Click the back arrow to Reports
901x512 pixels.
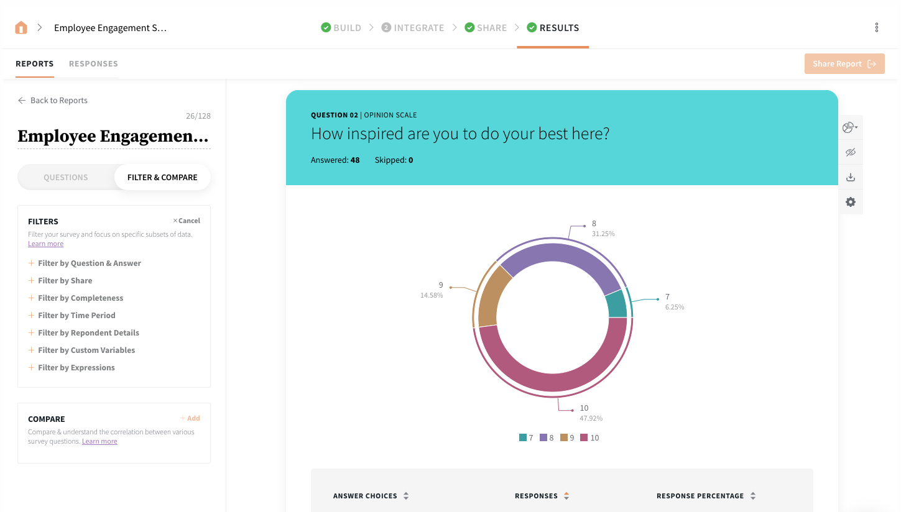coord(21,100)
